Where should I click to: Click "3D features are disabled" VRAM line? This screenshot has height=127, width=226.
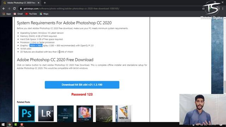point(47,52)
